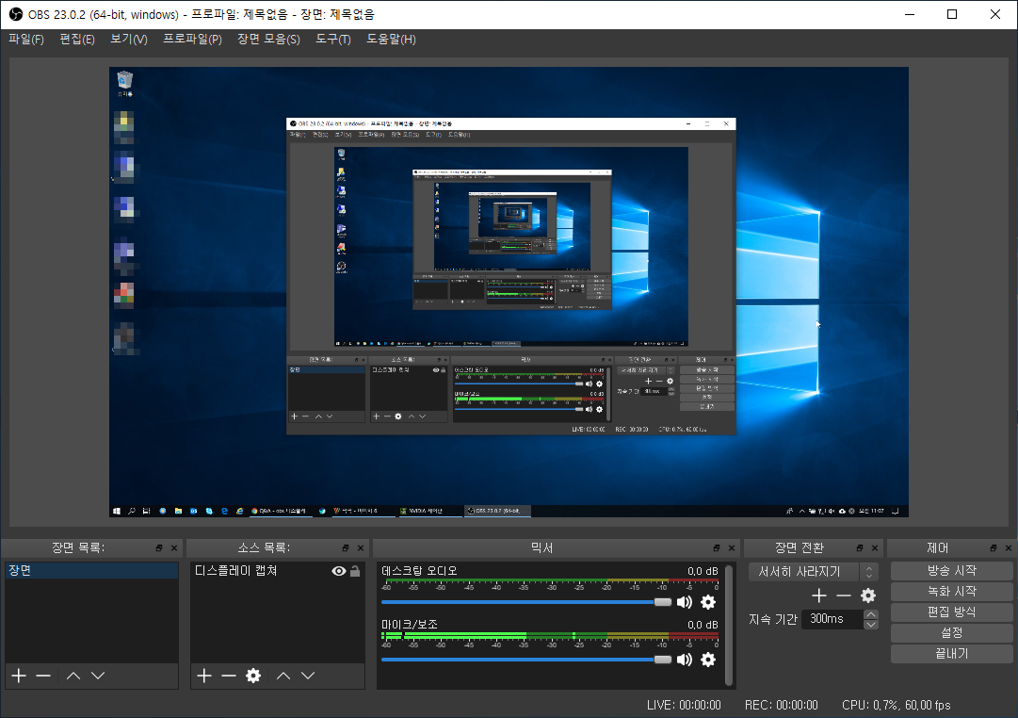The image size is (1018, 718).
Task: Open the 보기(V) menu
Action: 129,40
